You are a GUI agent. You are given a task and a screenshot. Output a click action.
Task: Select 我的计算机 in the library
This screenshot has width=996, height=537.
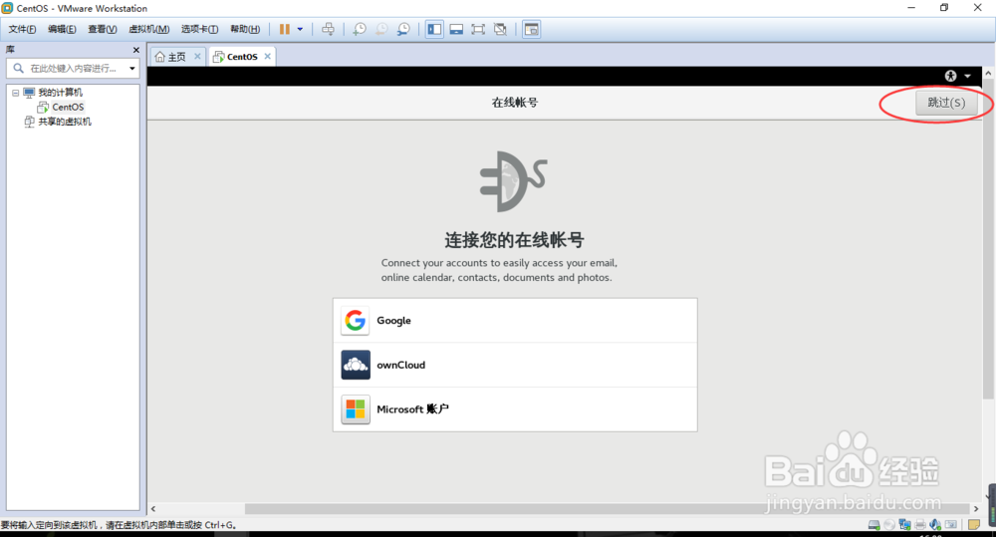61,93
